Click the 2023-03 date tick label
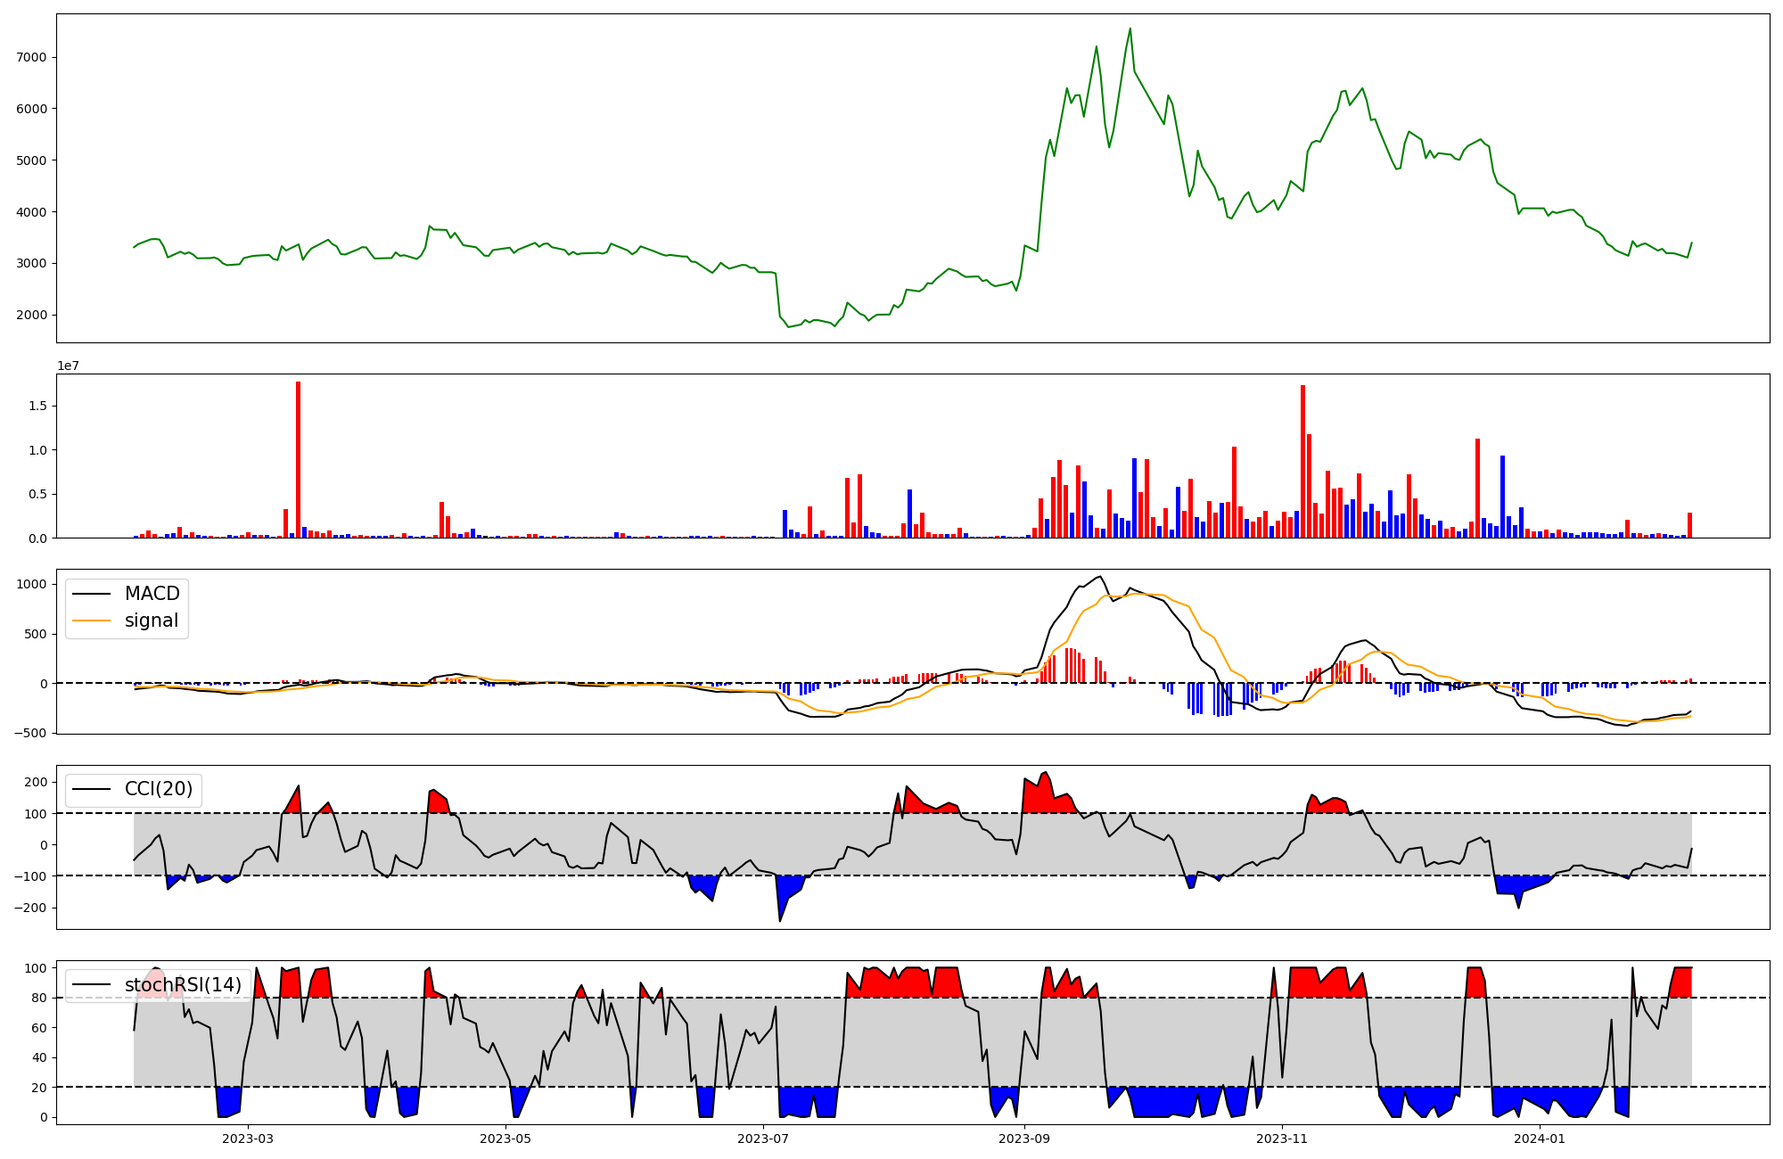The height and width of the screenshot is (1159, 1783). [248, 1138]
